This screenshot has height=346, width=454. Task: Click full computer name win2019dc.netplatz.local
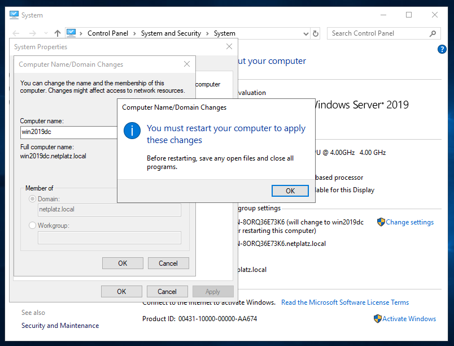(53, 156)
